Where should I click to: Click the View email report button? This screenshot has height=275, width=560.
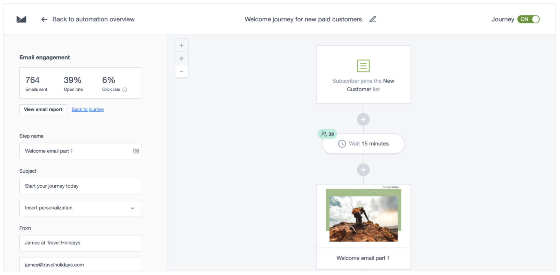tap(43, 109)
